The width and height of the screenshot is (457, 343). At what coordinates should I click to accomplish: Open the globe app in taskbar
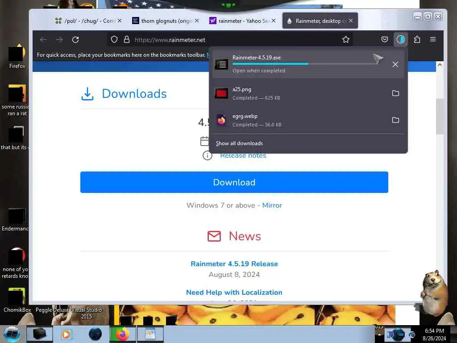(x=96, y=334)
